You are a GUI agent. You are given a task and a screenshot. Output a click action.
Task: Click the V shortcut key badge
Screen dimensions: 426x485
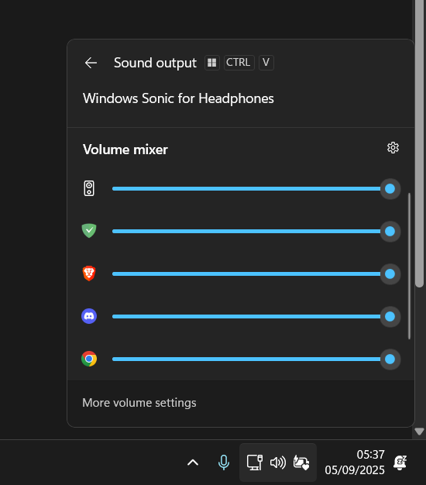click(x=266, y=63)
